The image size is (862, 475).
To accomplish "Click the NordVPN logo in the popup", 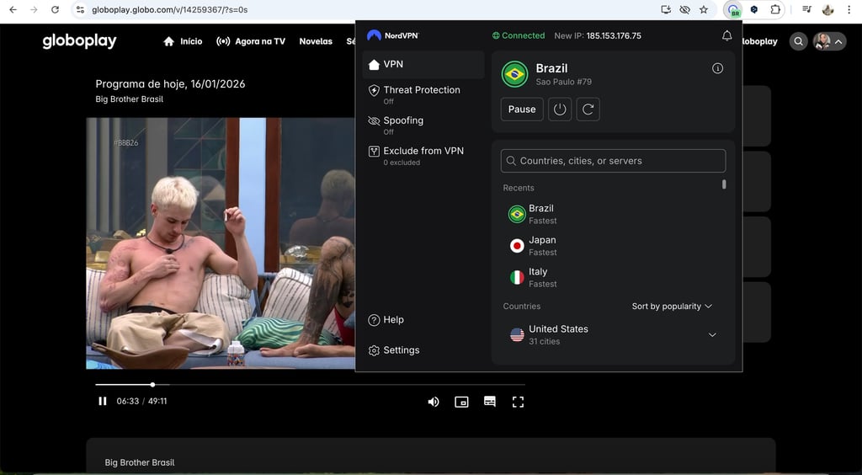I will 393,35.
